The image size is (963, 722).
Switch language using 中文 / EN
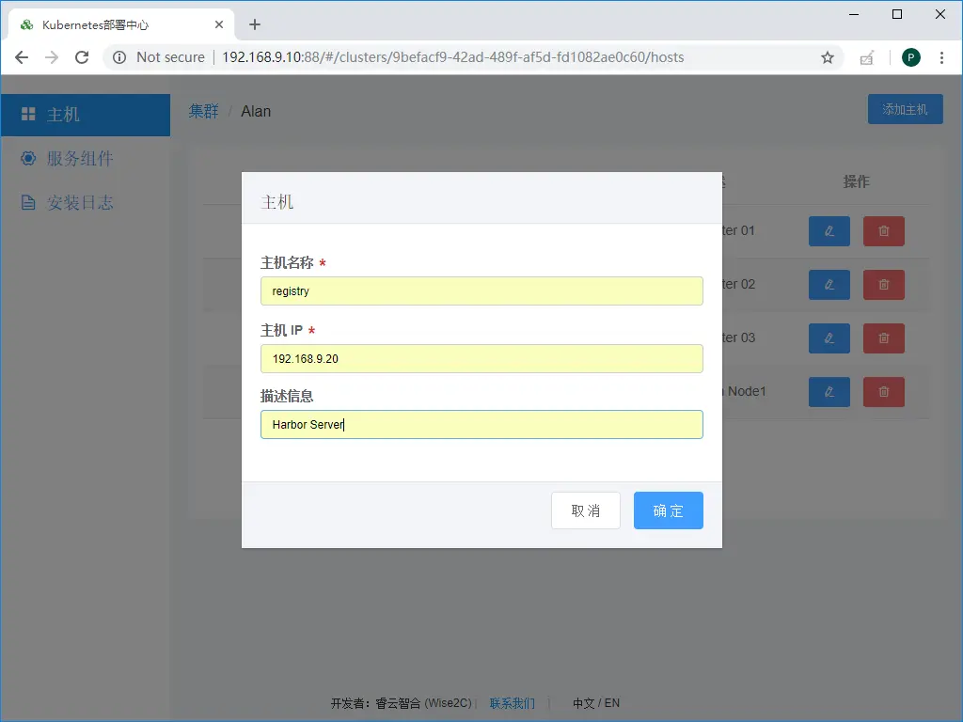595,703
